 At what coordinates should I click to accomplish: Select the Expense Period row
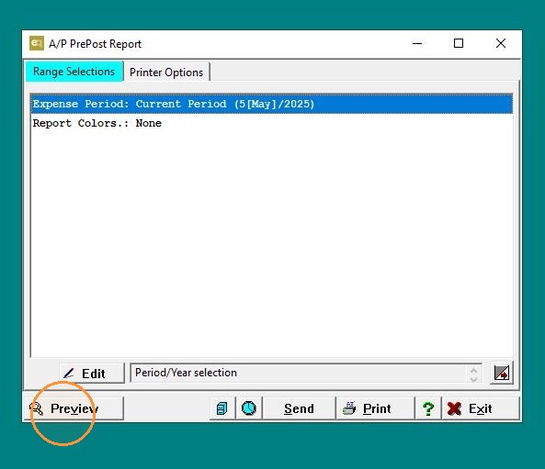[x=271, y=104]
